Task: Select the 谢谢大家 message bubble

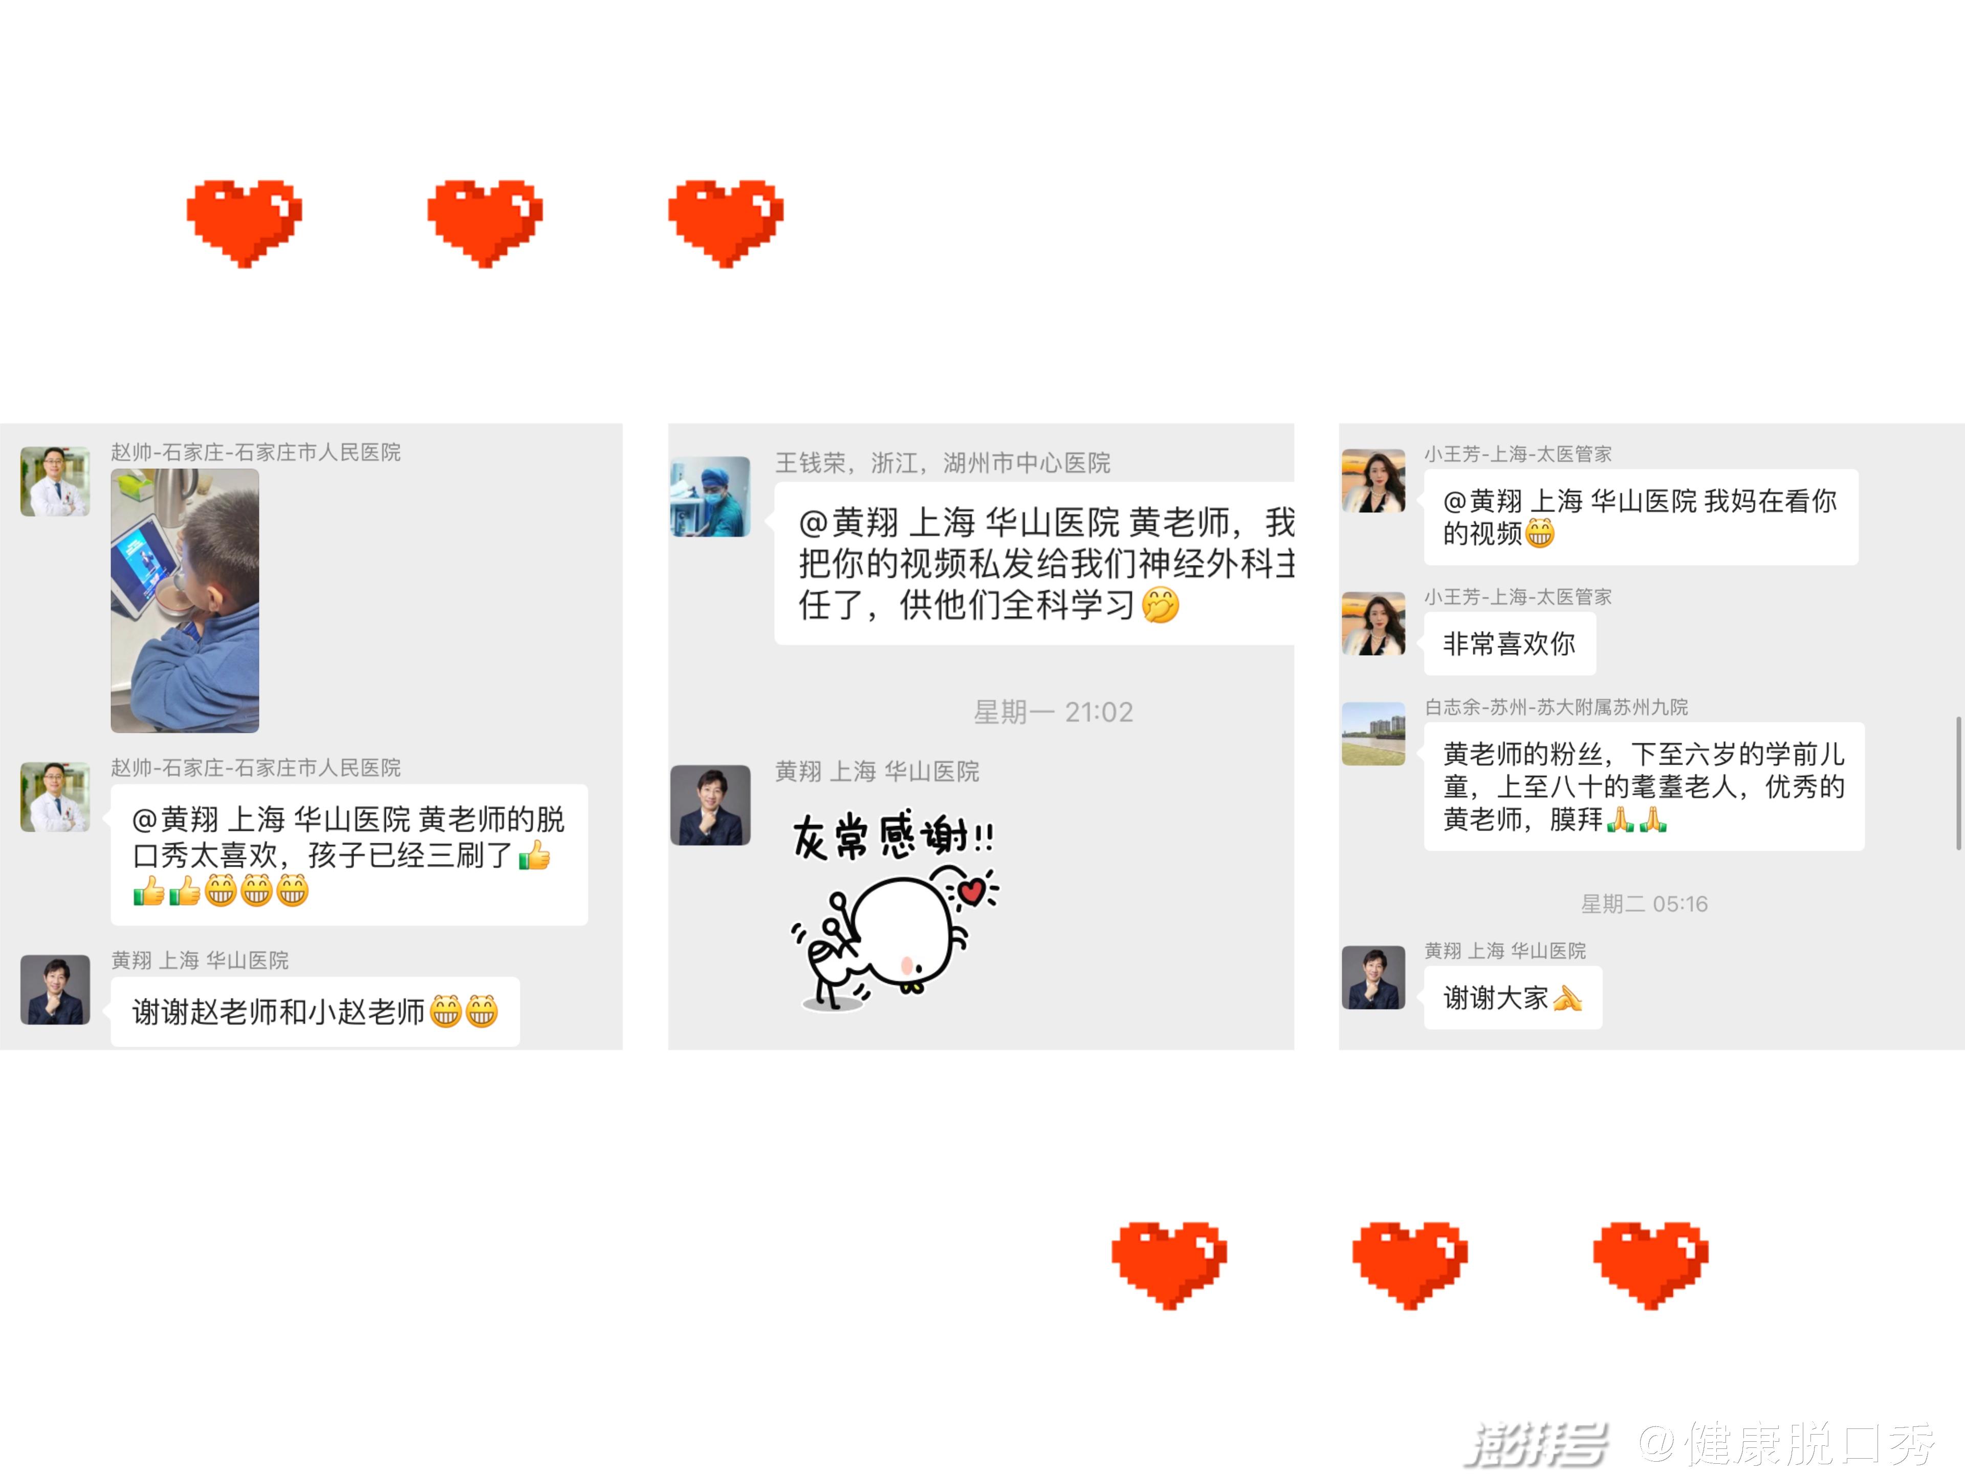Action: click(1513, 998)
